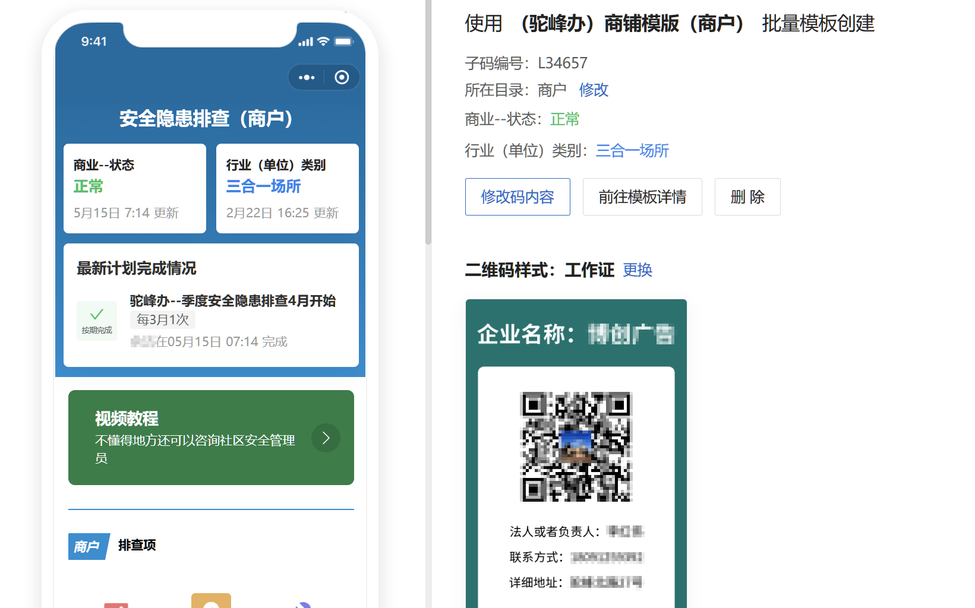This screenshot has height=608, width=975.
Task: Click the 修改码内容 button
Action: point(518,197)
